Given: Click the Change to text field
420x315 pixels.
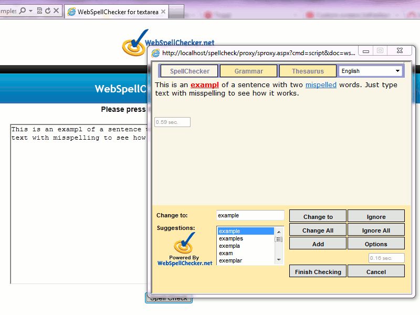Looking at the screenshot, I should coord(250,215).
